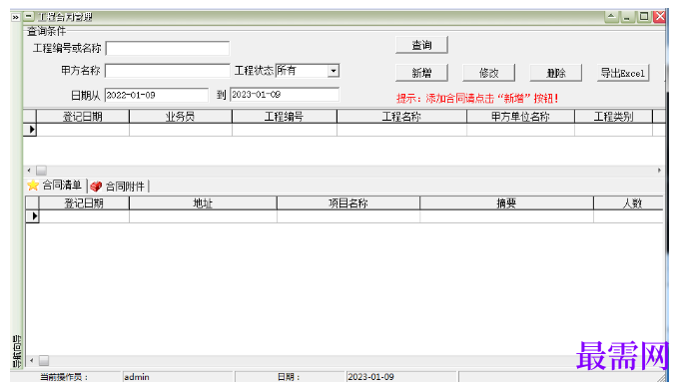This screenshot has height=387, width=688.
Task: Export the list with 导出Excel button
Action: click(x=623, y=73)
